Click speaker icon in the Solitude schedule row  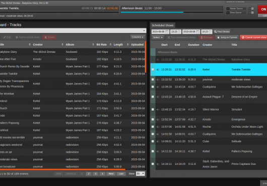158,141
